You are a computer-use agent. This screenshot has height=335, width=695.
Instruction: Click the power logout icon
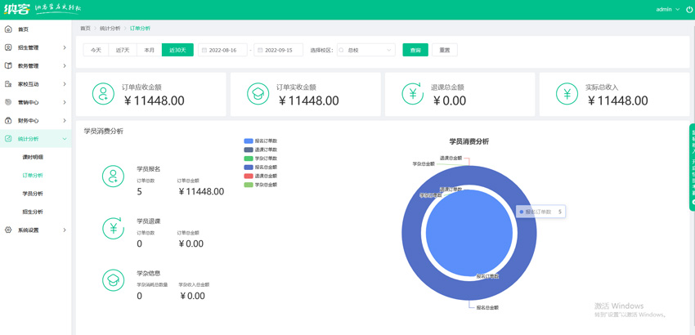tap(689, 9)
